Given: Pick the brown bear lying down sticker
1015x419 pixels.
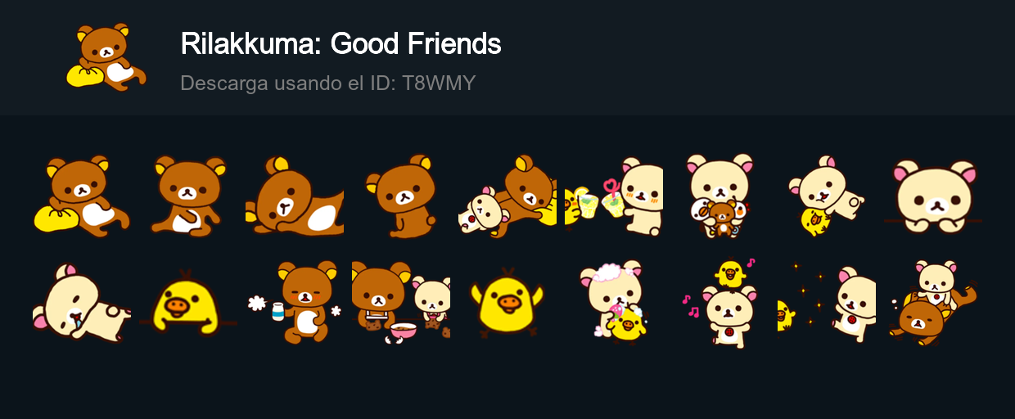Looking at the screenshot, I should click(x=295, y=196).
